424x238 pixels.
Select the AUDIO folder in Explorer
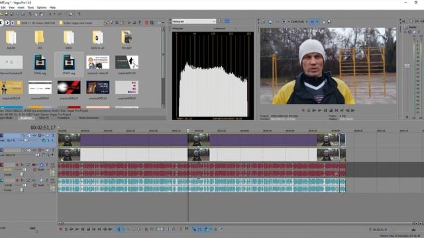[x=11, y=40]
